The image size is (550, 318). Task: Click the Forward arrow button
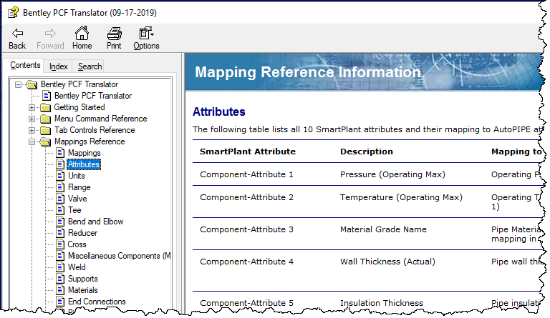(50, 39)
